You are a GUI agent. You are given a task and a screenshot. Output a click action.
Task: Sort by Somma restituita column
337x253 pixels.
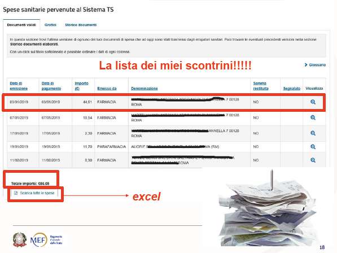click(261, 86)
